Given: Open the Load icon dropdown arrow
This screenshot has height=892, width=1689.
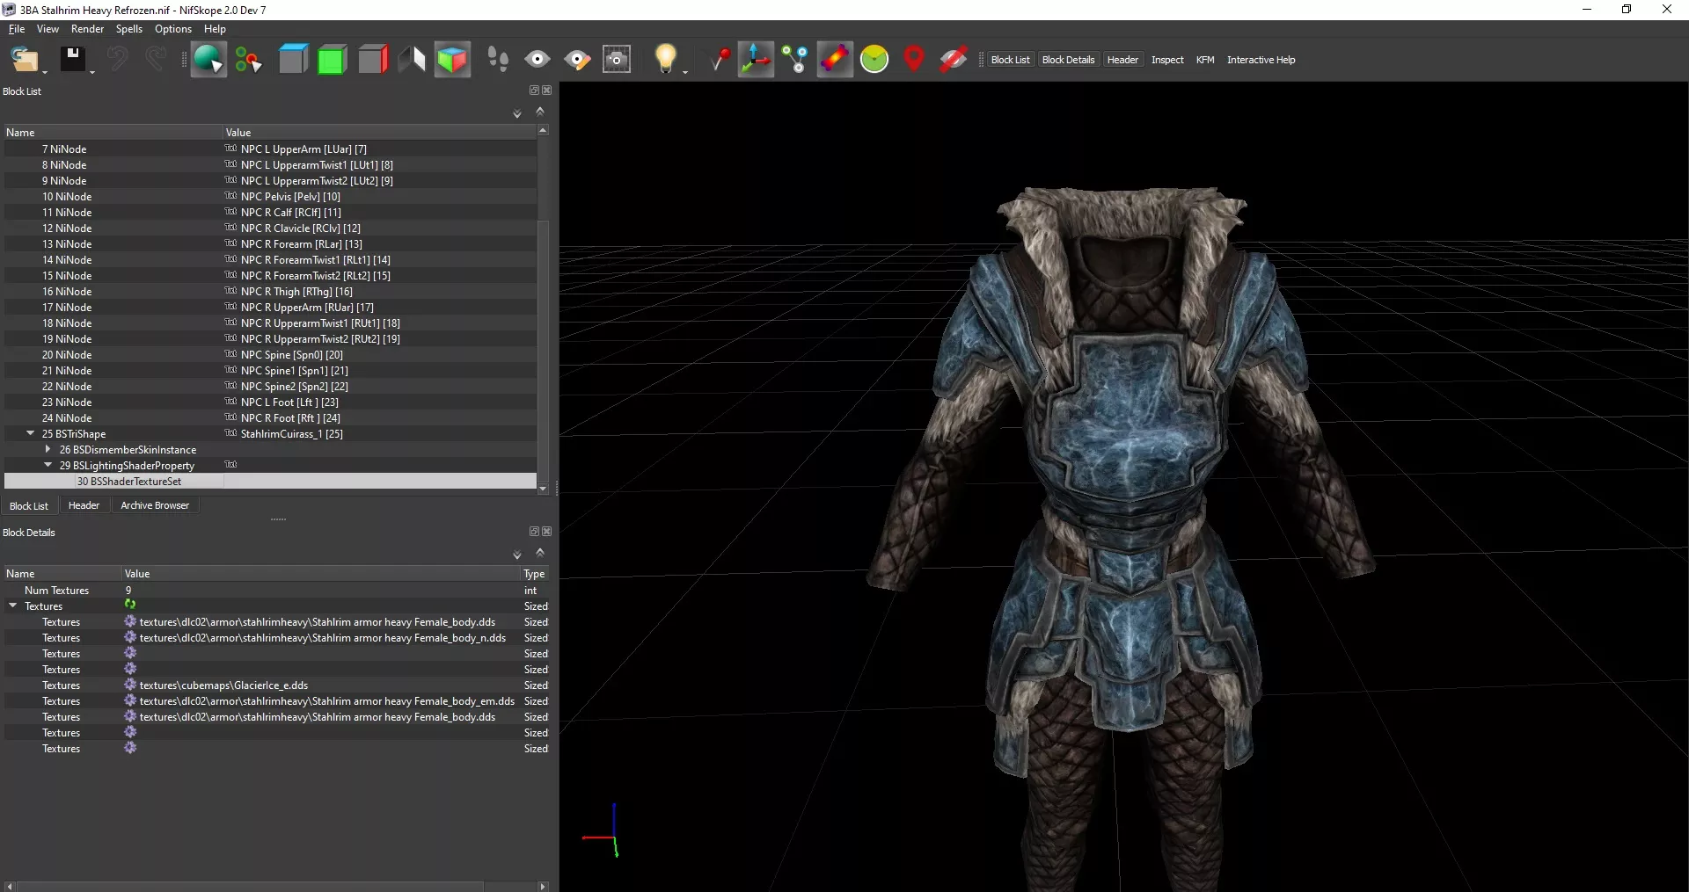Looking at the screenshot, I should [45, 71].
